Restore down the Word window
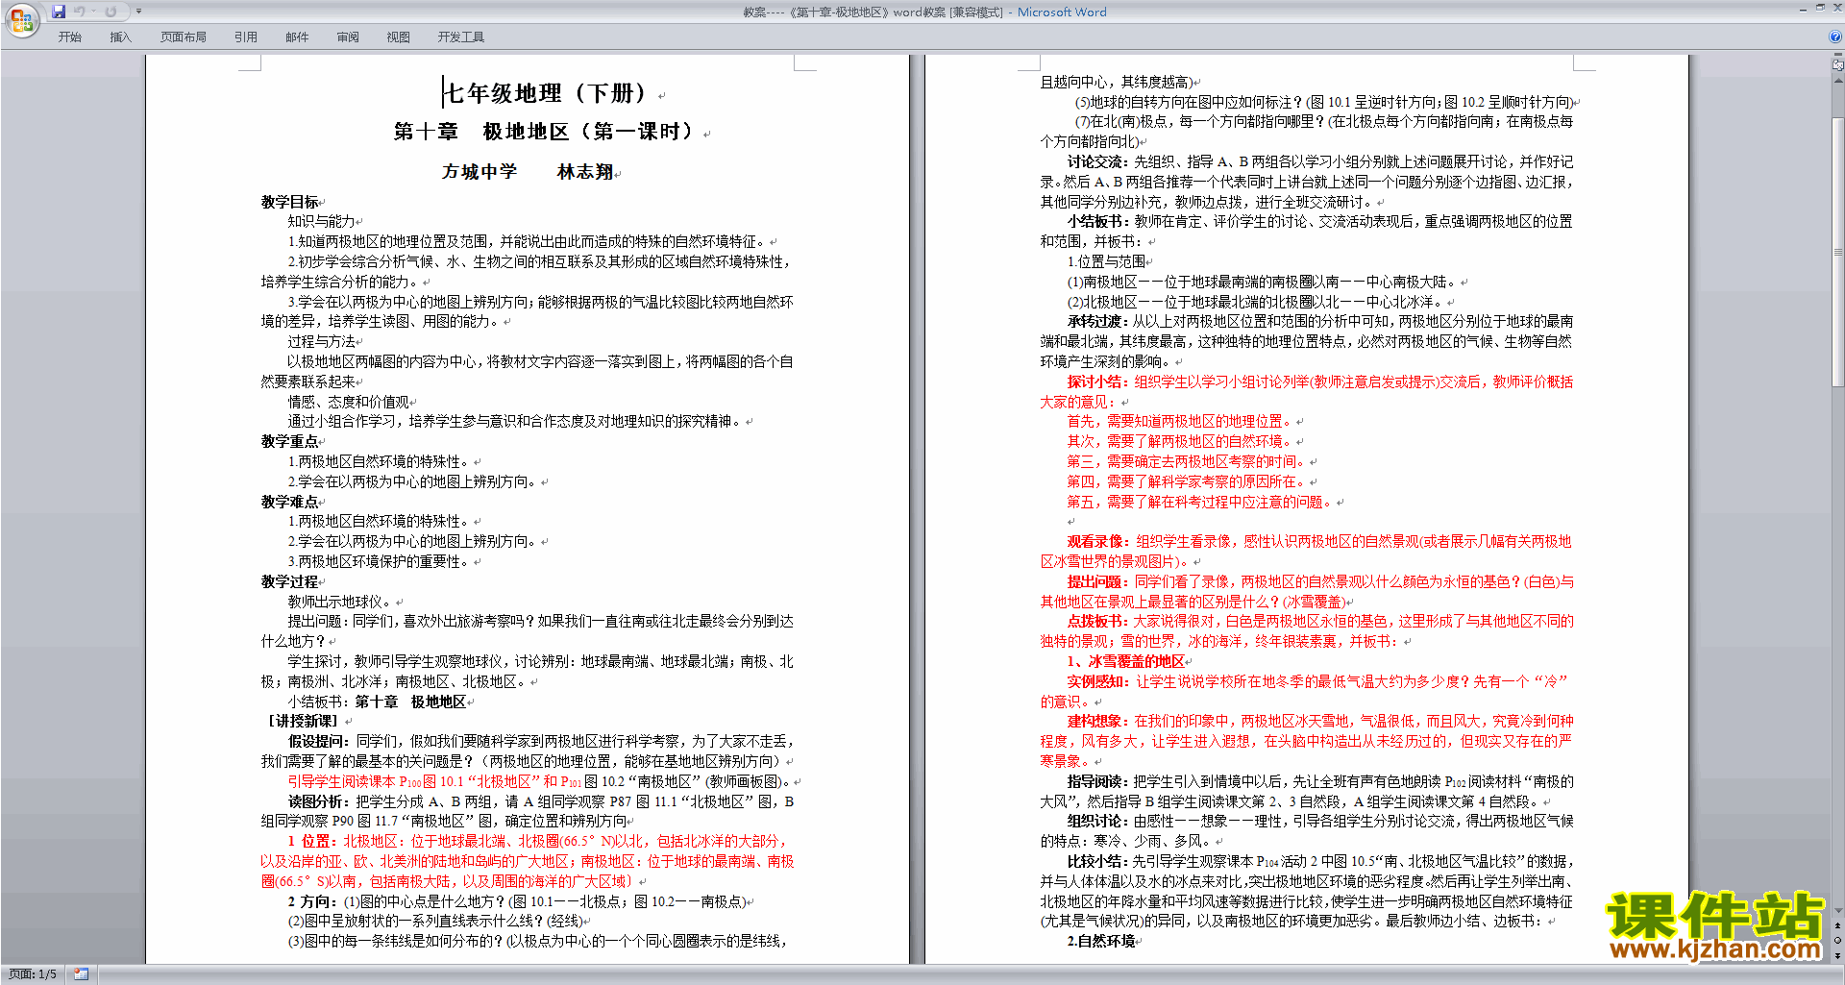Screen dimensions: 1845x985 point(1820,8)
